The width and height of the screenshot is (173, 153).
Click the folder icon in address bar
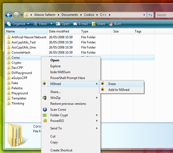[x=26, y=14]
